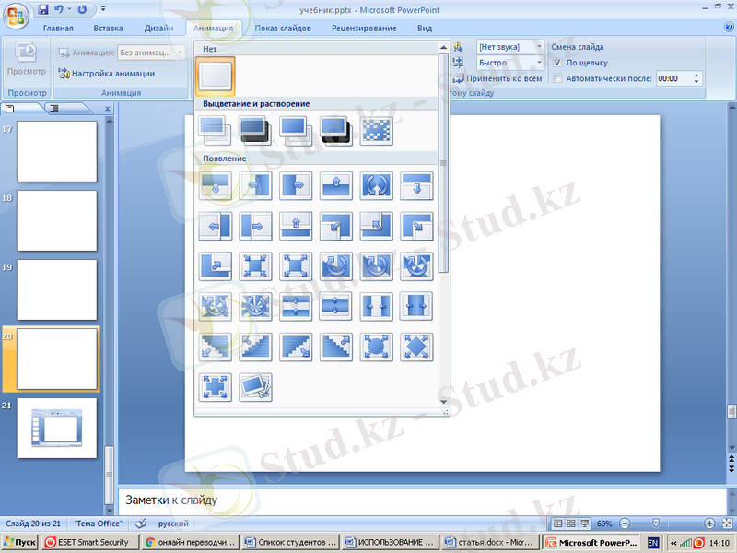This screenshot has width=737, height=553.
Task: Switch to the Outline pane tab
Action: click(55, 109)
